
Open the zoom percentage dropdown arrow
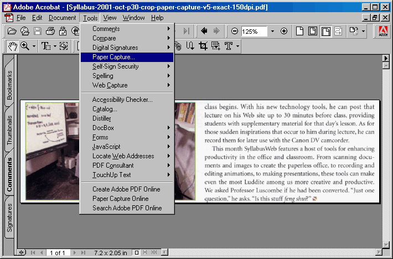tap(272, 32)
